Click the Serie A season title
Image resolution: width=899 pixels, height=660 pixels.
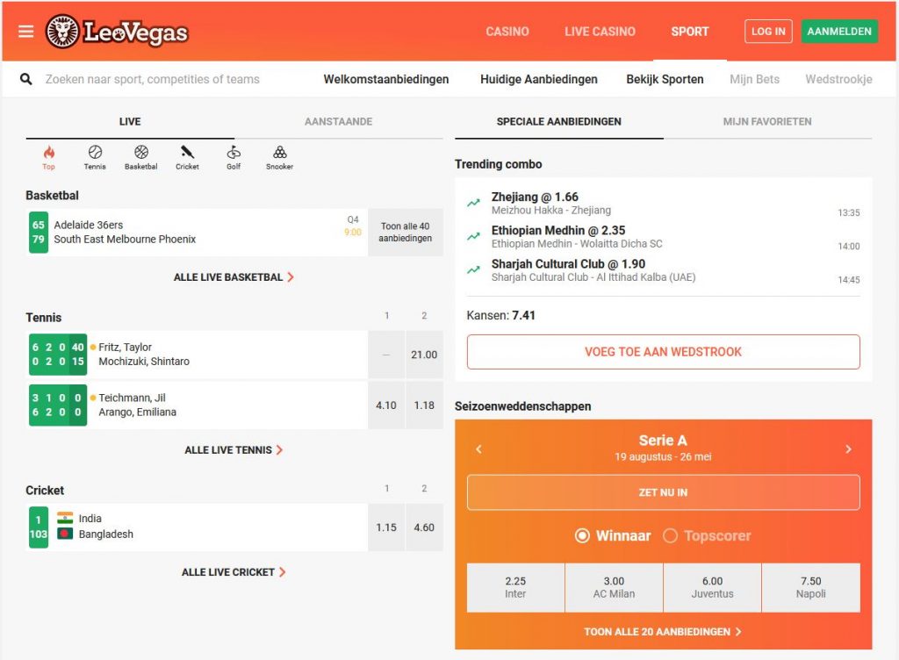[x=664, y=440]
